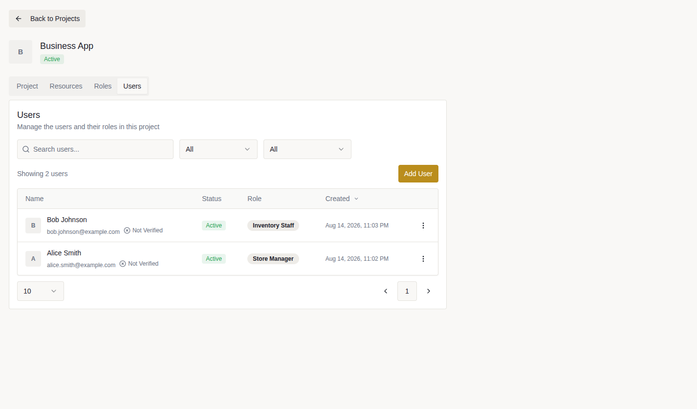
Task: Sort by the Created column header
Action: pyautogui.click(x=342, y=199)
